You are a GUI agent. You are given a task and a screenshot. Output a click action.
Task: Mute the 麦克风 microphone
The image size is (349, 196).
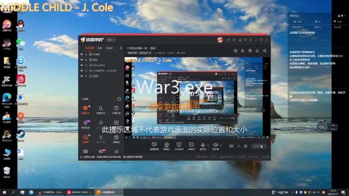pyautogui.click(x=203, y=146)
